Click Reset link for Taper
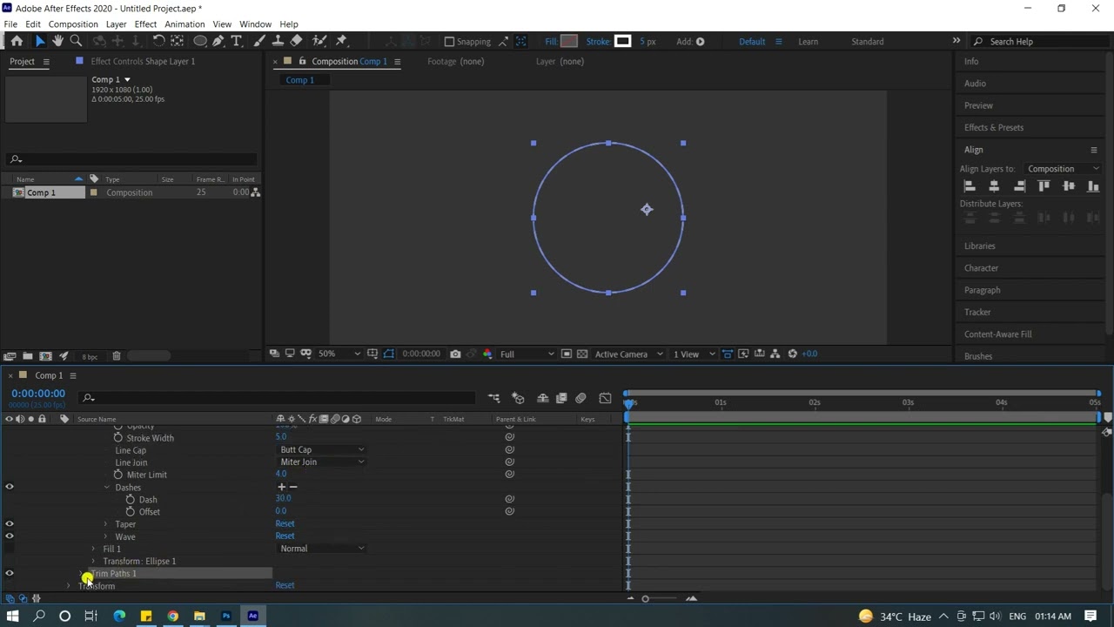The width and height of the screenshot is (1114, 627). [285, 524]
